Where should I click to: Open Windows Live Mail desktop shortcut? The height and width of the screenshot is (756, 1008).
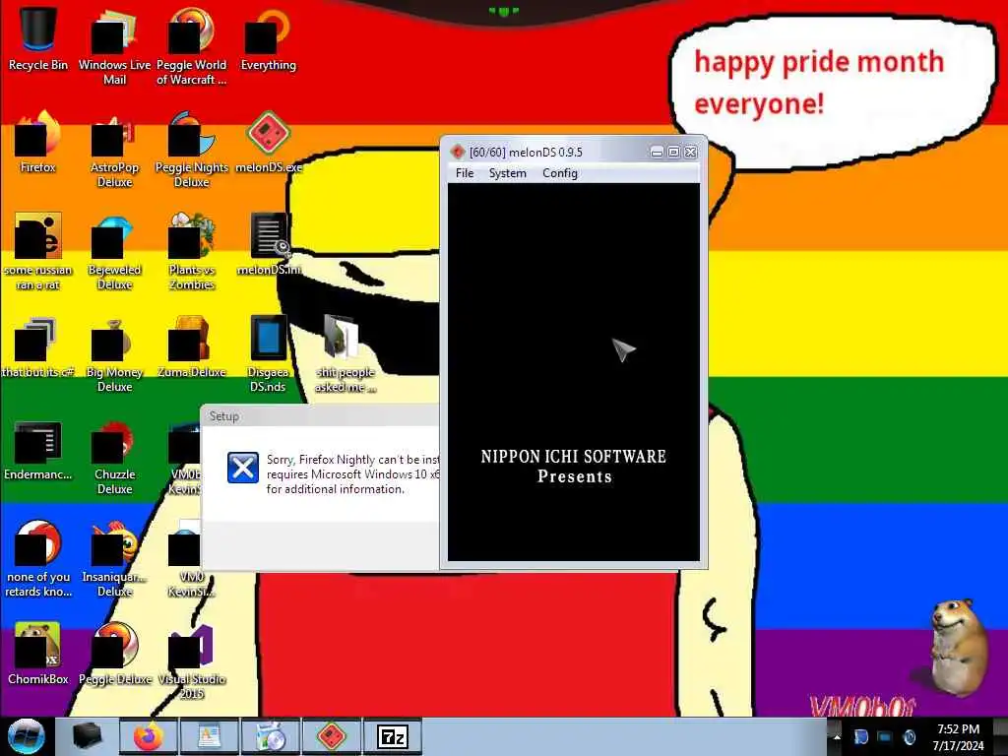click(114, 46)
